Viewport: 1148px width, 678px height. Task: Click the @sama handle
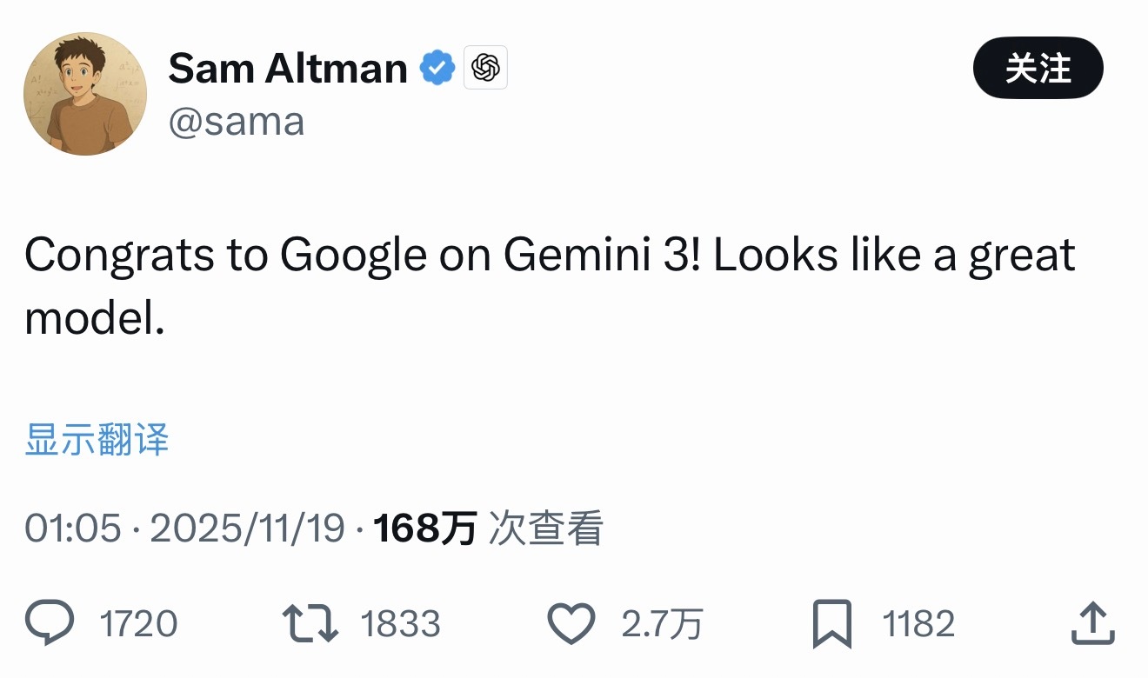tap(236, 122)
